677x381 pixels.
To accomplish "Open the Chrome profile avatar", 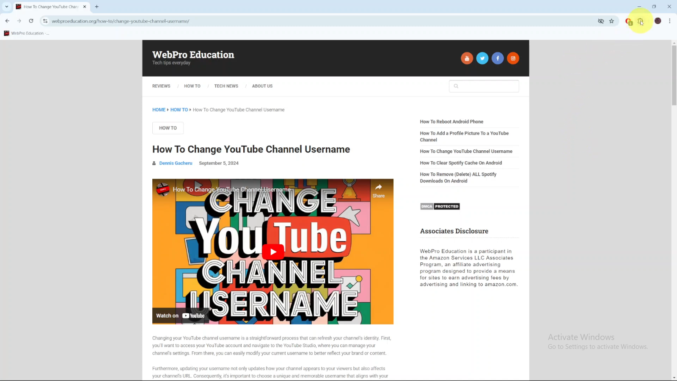I will [x=658, y=21].
